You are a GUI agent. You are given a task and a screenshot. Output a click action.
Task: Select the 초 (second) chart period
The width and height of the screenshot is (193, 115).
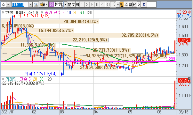[x=73, y=4]
